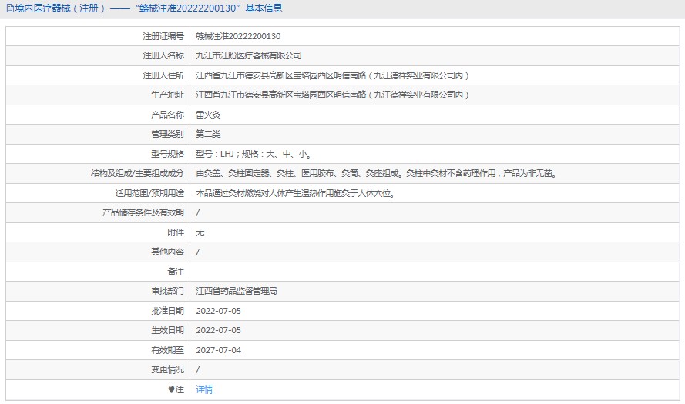Select the 型号：LHJ specification text

pos(254,154)
